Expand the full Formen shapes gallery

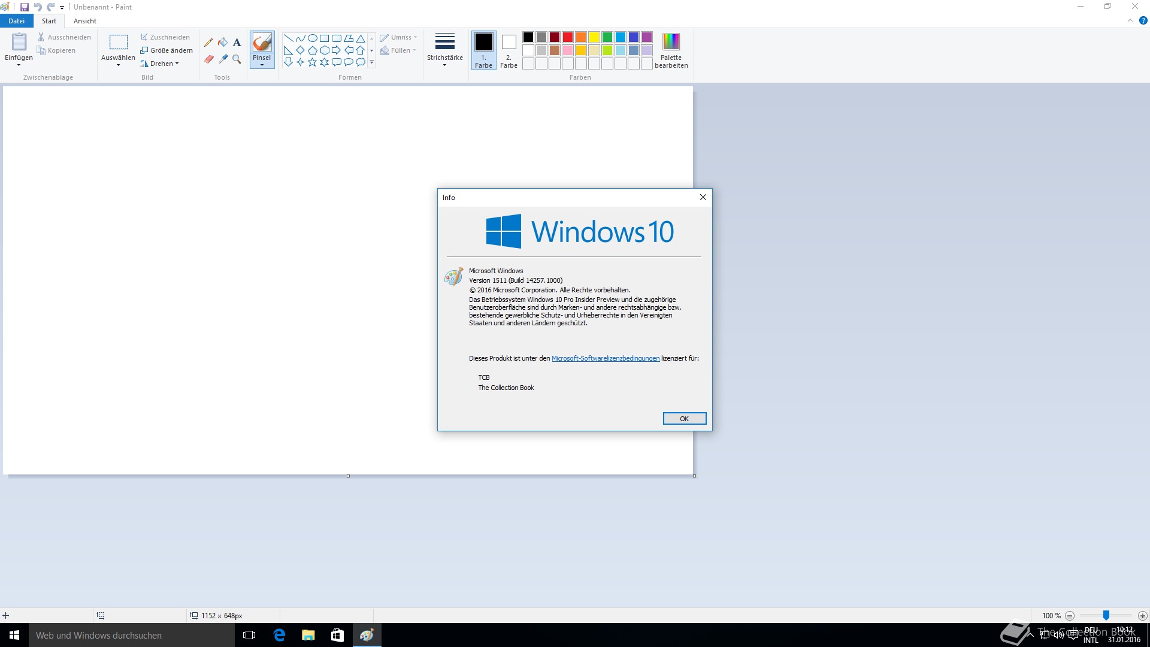coord(371,62)
